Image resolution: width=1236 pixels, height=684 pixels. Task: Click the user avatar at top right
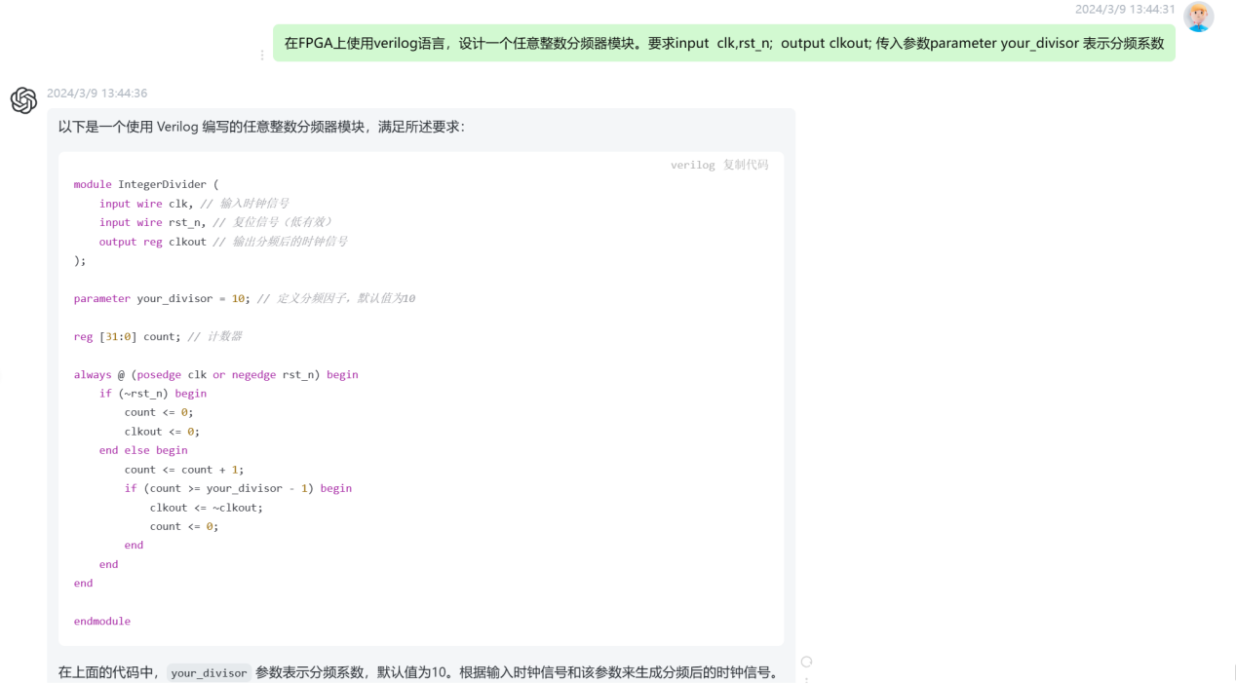click(1198, 17)
